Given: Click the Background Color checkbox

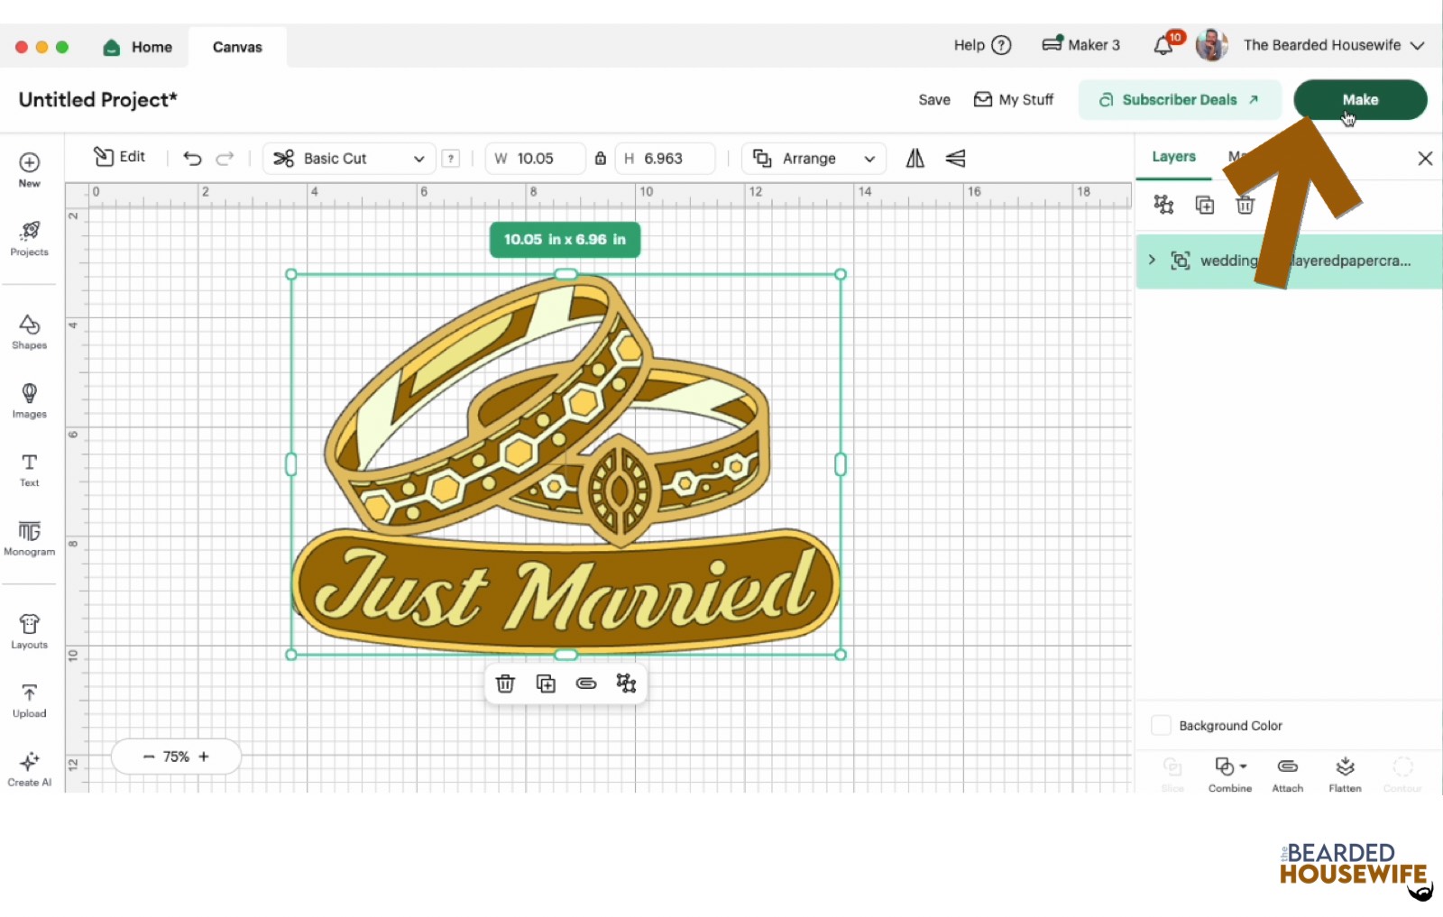Looking at the screenshot, I should pos(1162,726).
